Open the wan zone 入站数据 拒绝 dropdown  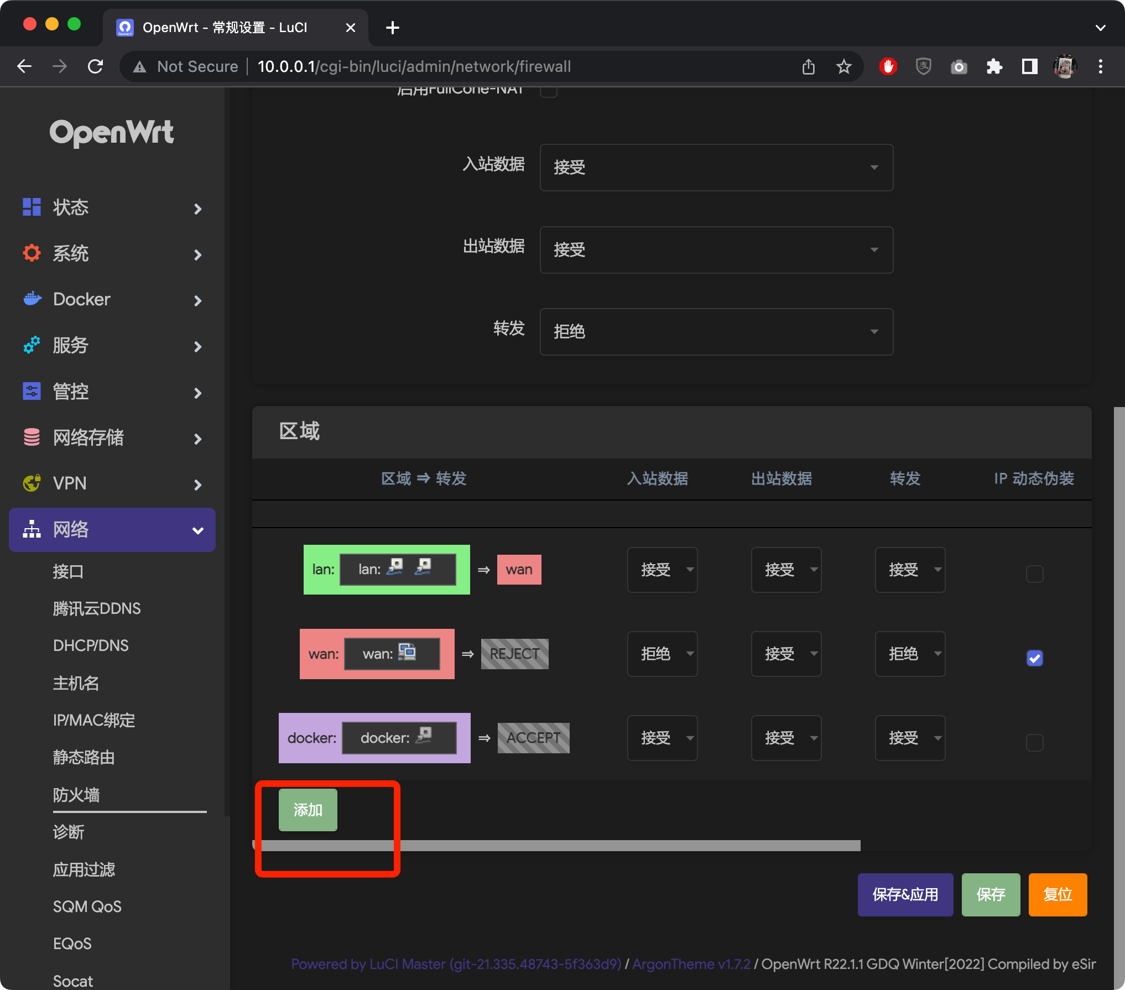[662, 654]
